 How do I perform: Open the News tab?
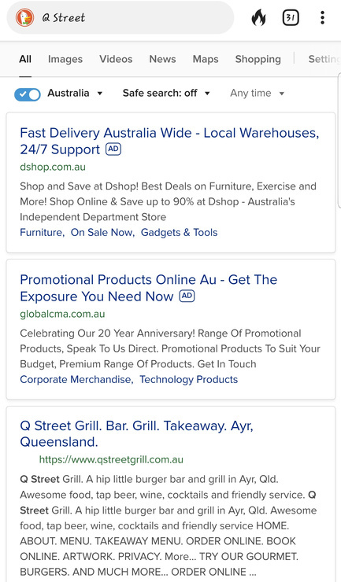tap(162, 59)
